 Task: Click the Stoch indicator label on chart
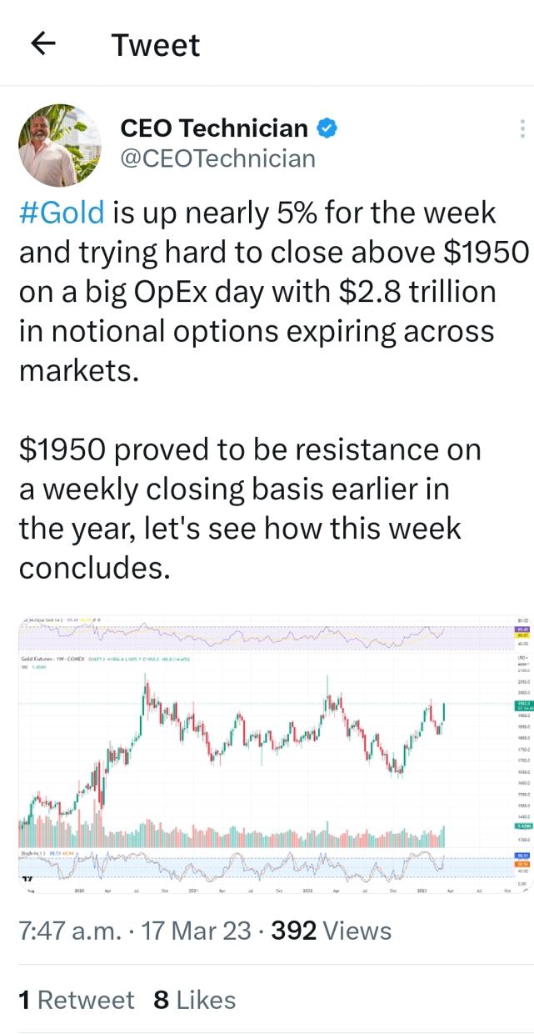click(33, 852)
